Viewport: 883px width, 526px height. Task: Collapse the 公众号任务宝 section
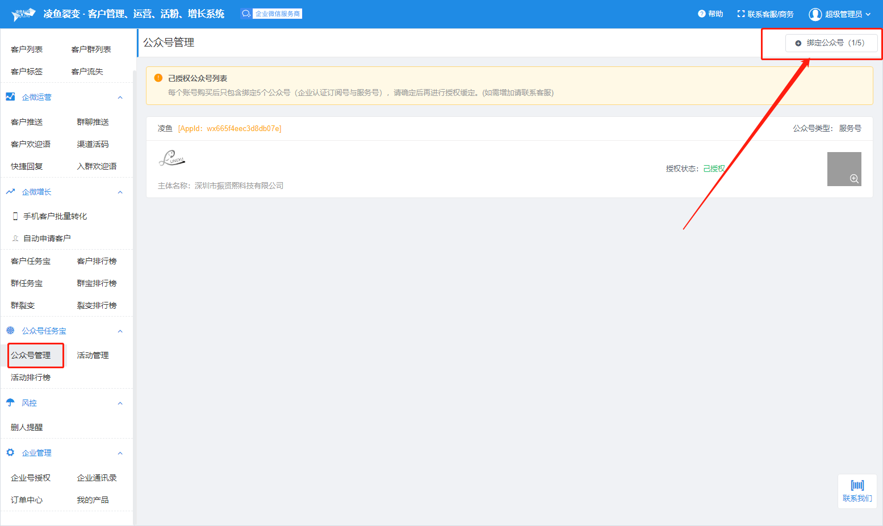pyautogui.click(x=120, y=331)
